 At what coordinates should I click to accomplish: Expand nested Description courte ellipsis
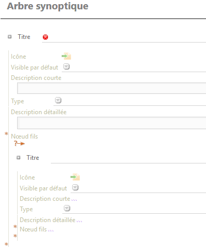click(x=74, y=200)
